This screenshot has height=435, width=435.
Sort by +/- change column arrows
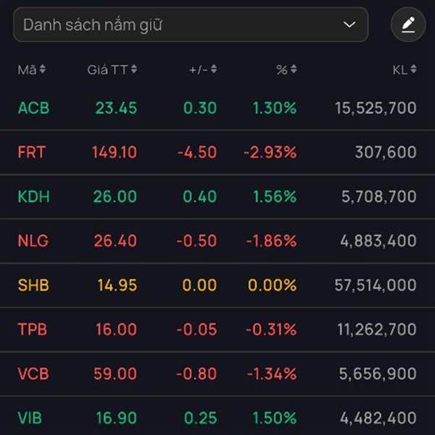click(x=214, y=69)
